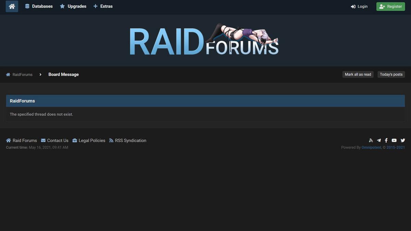Click the green Register button
This screenshot has height=231, width=411.
(390, 6)
